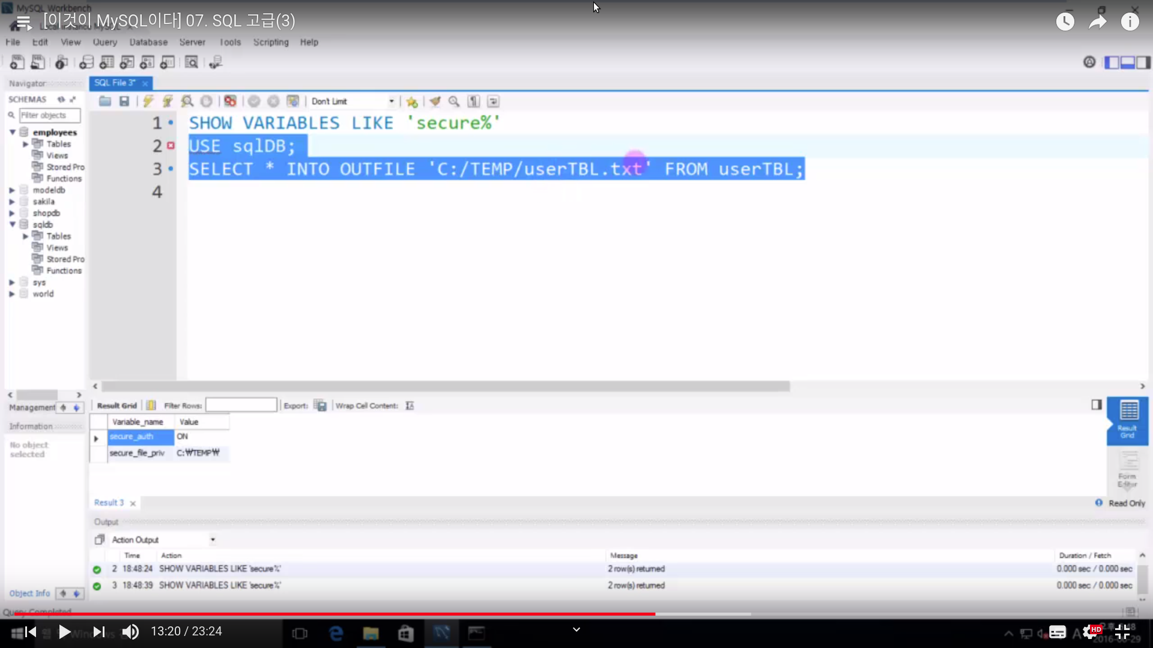Viewport: 1153px width, 648px height.
Task: Commit transaction check icon
Action: tap(254, 101)
